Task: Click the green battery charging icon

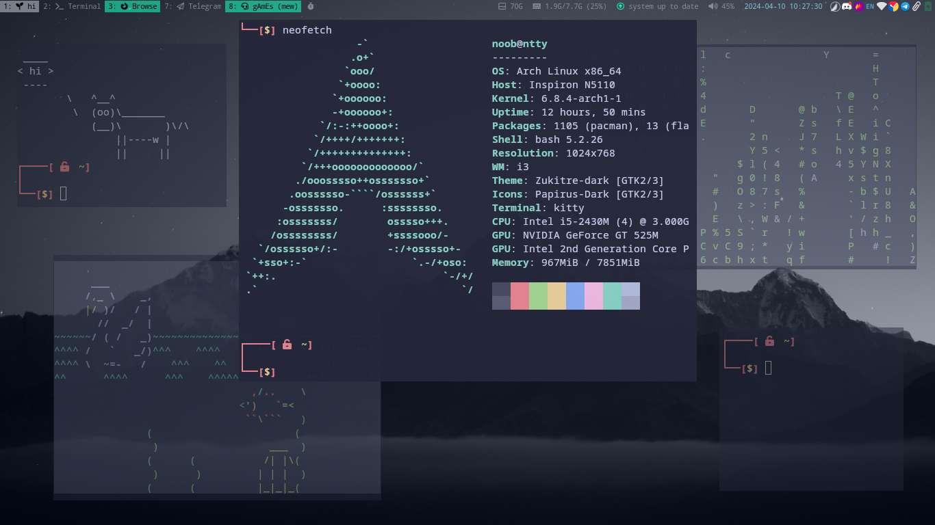Action: [x=929, y=6]
